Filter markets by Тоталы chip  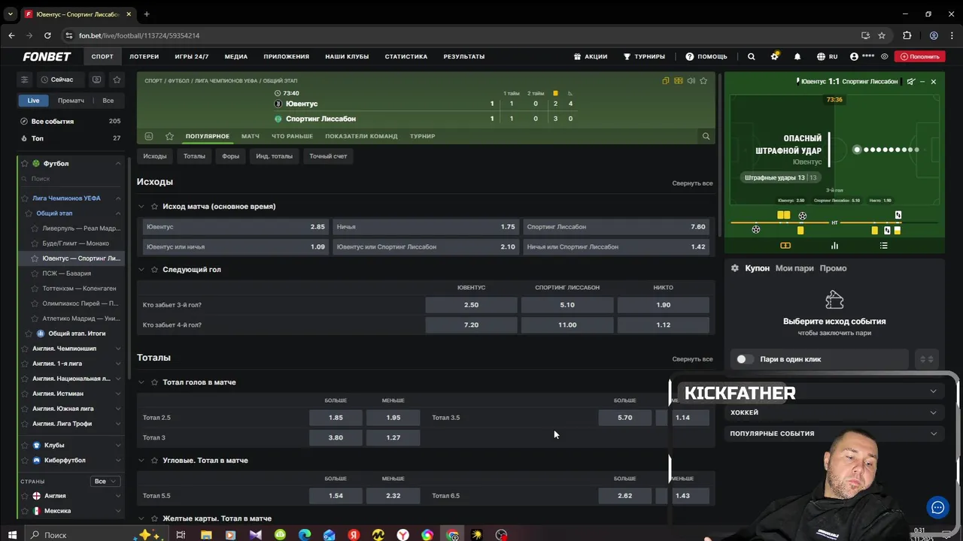point(194,156)
